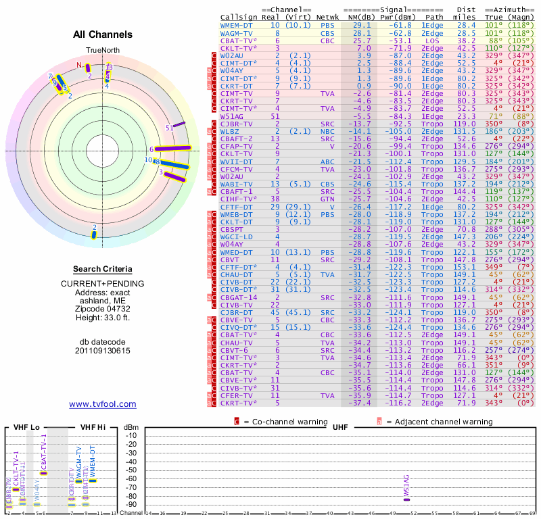This screenshot has width=541, height=519.
Task: Select the channel 6 bar on radar plot
Action: click(x=173, y=149)
